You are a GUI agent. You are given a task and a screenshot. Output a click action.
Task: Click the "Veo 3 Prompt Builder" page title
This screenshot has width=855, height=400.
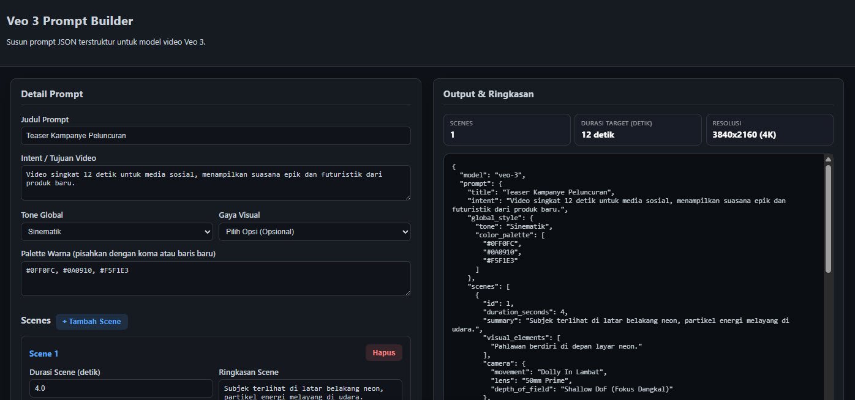[x=70, y=21]
